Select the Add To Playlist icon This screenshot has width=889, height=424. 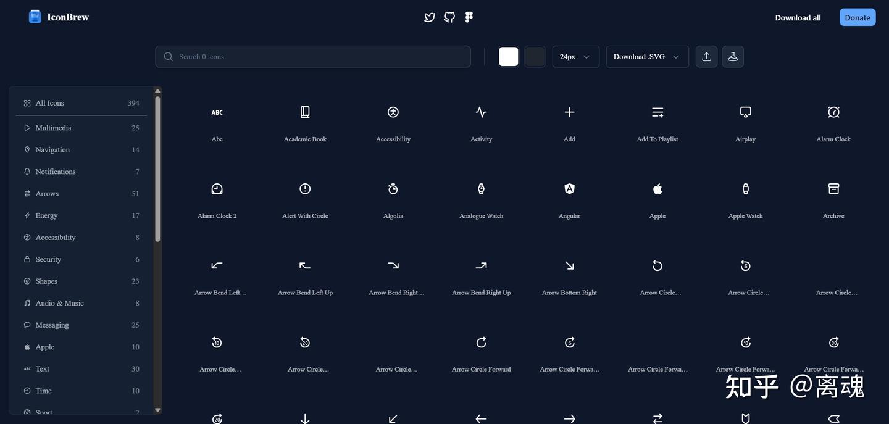coord(657,112)
